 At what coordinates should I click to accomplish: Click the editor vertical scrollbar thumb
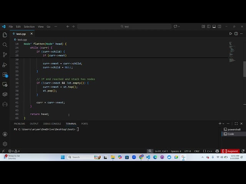pyautogui.click(x=244, y=69)
